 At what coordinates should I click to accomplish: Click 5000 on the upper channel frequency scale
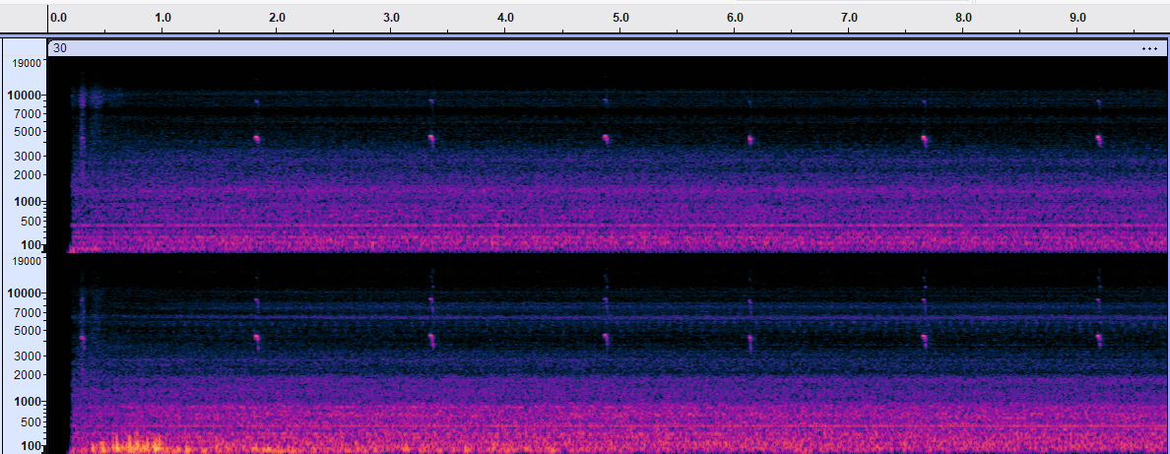tap(30, 132)
